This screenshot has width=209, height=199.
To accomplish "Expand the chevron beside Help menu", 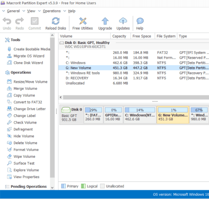I will [x=65, y=11].
